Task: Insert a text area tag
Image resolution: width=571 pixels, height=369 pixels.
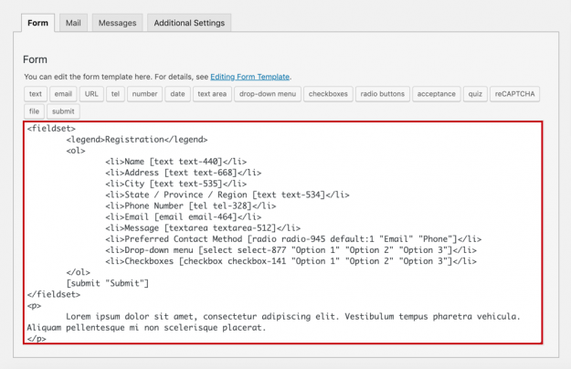Action: click(x=212, y=93)
